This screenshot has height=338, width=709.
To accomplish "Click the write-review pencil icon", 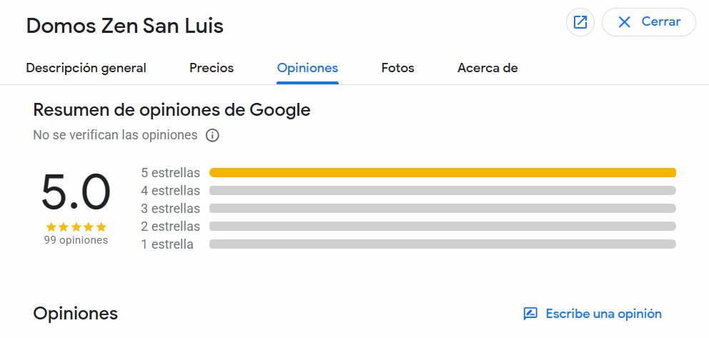I will click(x=530, y=314).
